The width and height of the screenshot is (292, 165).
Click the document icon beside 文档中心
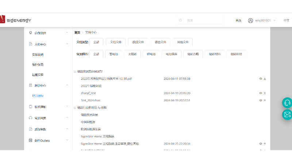[x=31, y=44]
